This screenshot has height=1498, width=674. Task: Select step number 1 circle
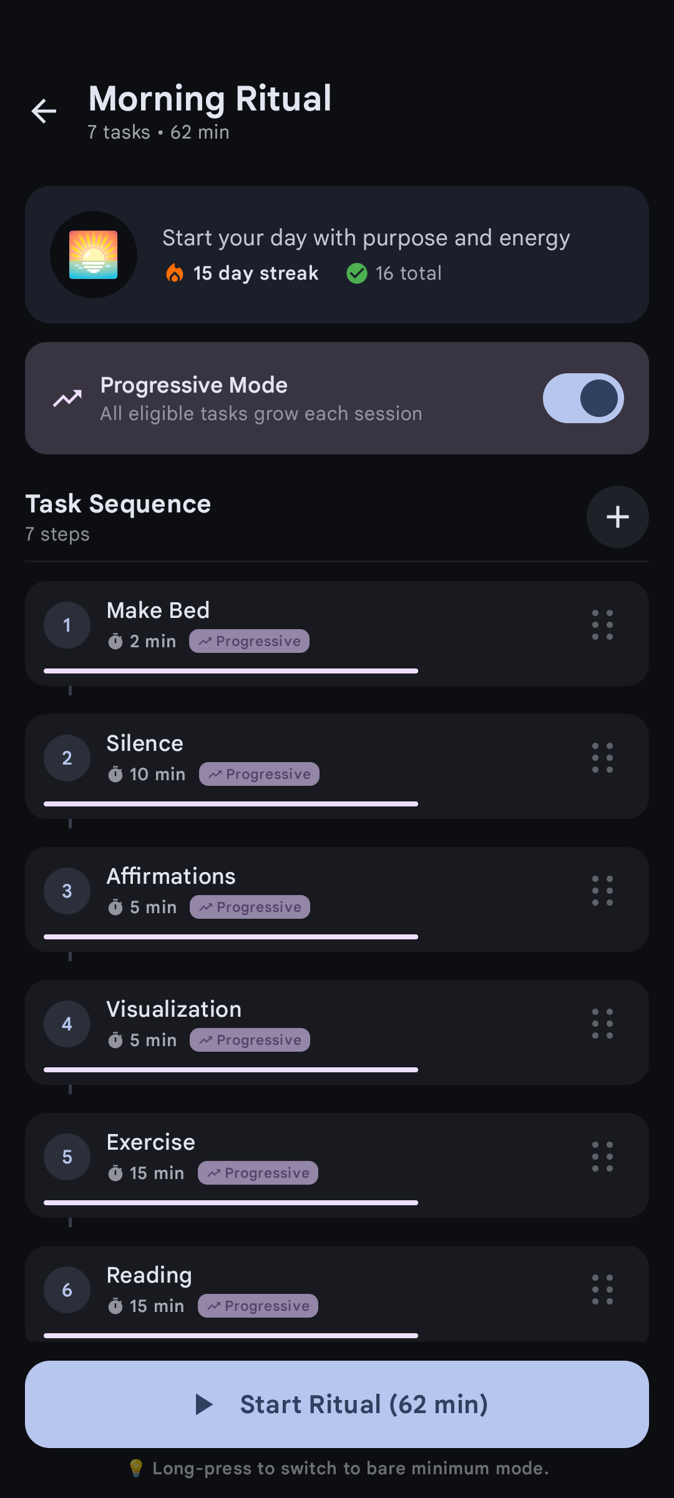tap(67, 625)
